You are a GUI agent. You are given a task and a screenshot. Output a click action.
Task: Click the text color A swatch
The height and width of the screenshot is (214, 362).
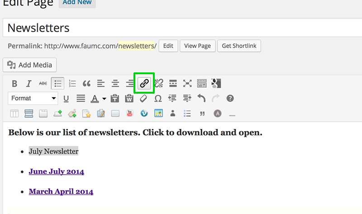[x=95, y=98]
